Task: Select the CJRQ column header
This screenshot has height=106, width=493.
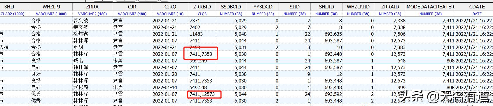Action: [x=170, y=7]
